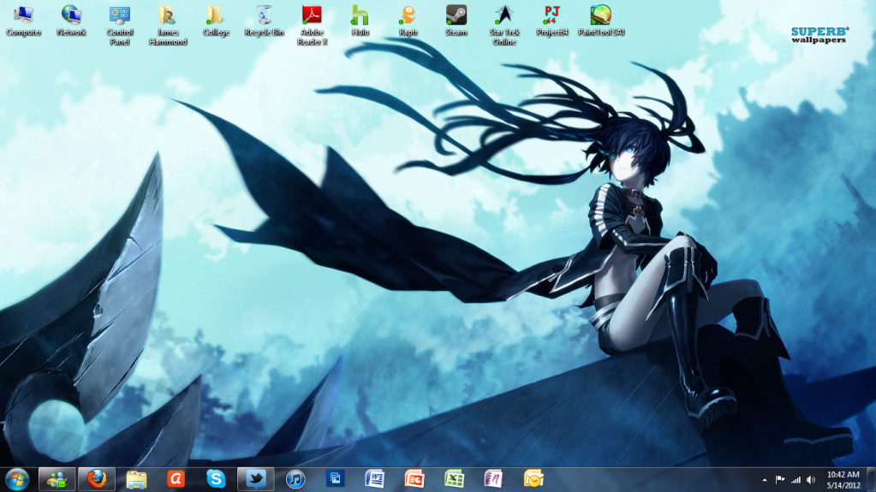Launch iTunes from the taskbar
Screen dimensions: 876x492
pos(295,479)
